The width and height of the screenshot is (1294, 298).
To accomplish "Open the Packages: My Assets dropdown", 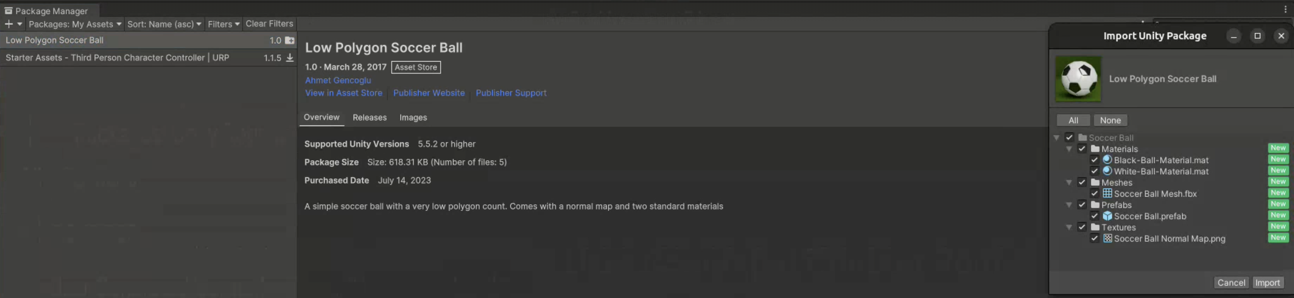I will tap(75, 24).
